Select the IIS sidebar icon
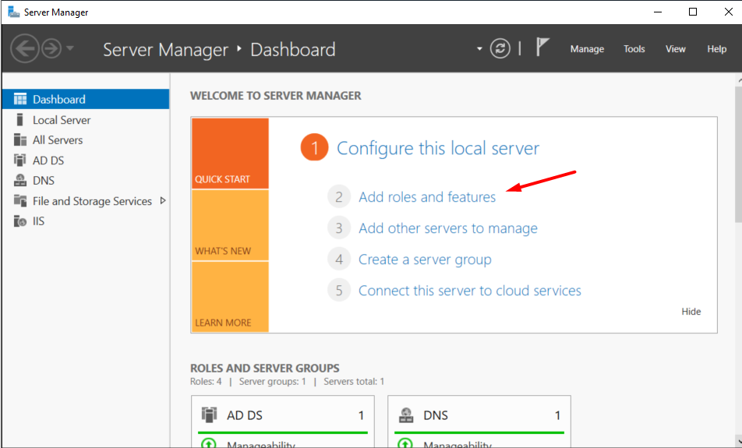Screen dimensions: 742x448 (x=19, y=221)
